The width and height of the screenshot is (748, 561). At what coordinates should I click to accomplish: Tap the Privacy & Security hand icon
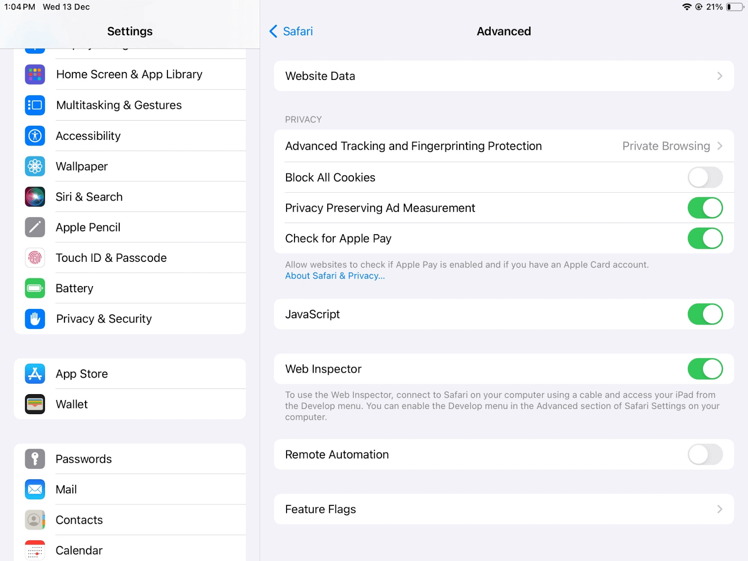(x=35, y=319)
